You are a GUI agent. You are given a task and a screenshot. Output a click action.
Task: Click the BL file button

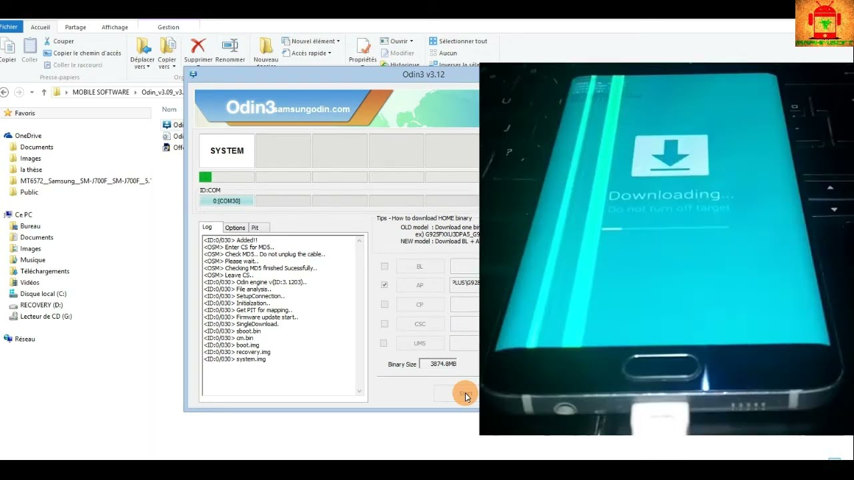[420, 267]
